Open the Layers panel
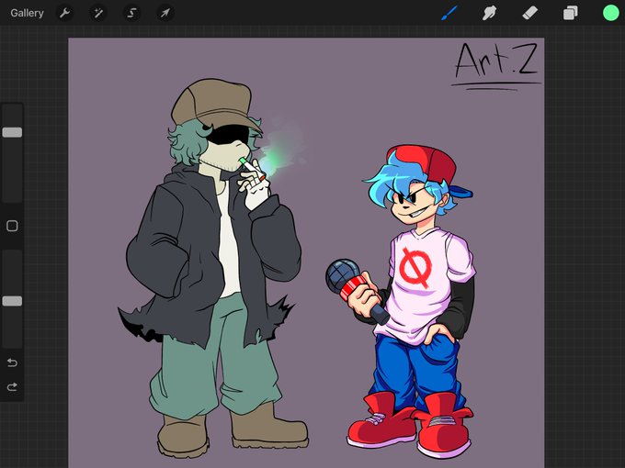The image size is (625, 468). tap(571, 13)
